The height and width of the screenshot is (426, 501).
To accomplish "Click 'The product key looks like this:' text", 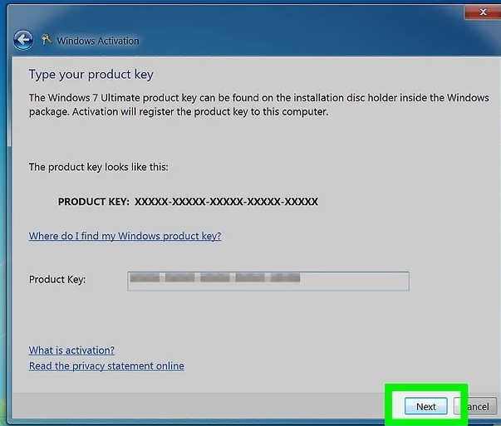I will coord(98,167).
